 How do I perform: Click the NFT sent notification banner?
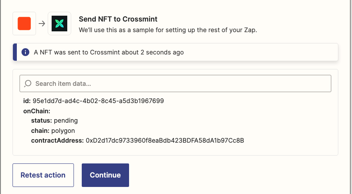coord(175,52)
